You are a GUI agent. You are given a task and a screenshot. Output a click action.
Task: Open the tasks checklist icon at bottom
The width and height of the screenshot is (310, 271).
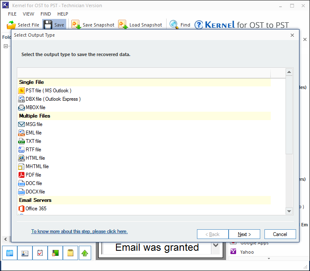40,253
